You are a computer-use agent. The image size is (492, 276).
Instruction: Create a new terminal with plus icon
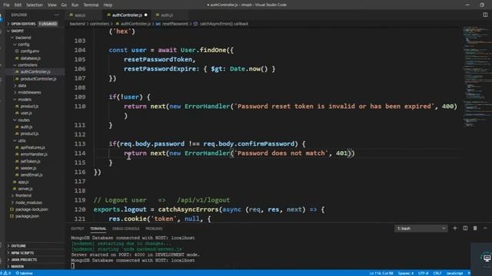pyautogui.click(x=454, y=228)
